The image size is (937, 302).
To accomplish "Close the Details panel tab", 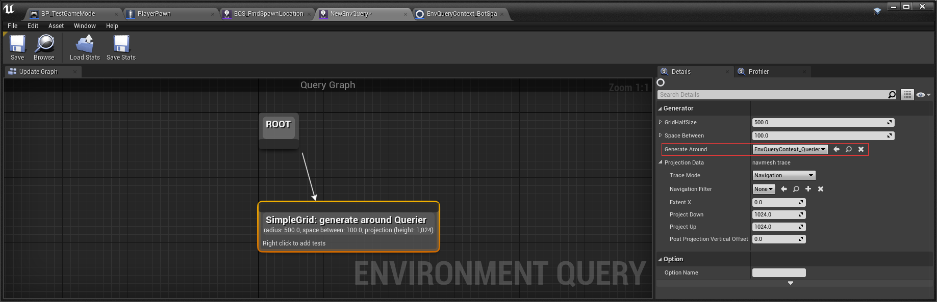I will click(x=727, y=72).
